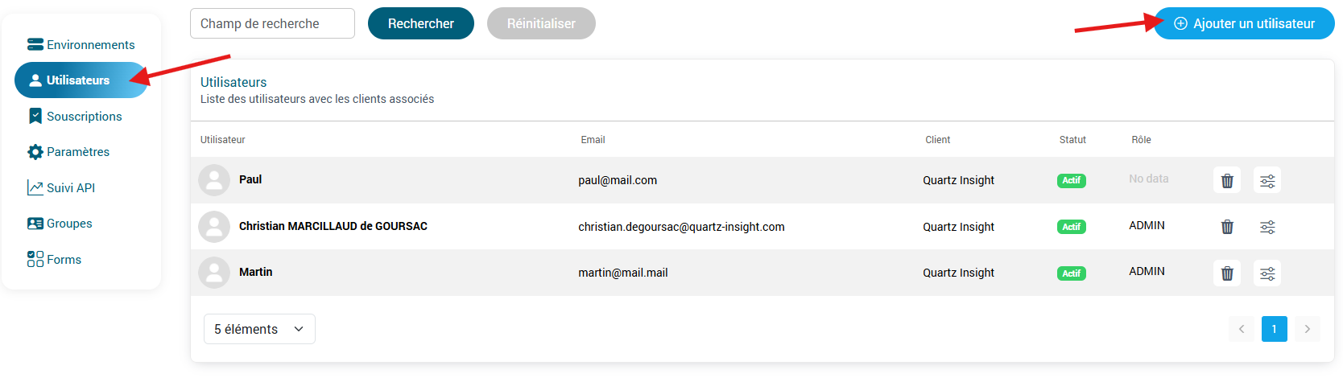Focus the Champ de recherche input
Screen dimensions: 1343x378
click(x=272, y=24)
